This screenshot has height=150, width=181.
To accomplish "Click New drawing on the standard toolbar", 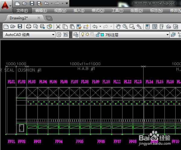I will pyautogui.click(x=6, y=27).
